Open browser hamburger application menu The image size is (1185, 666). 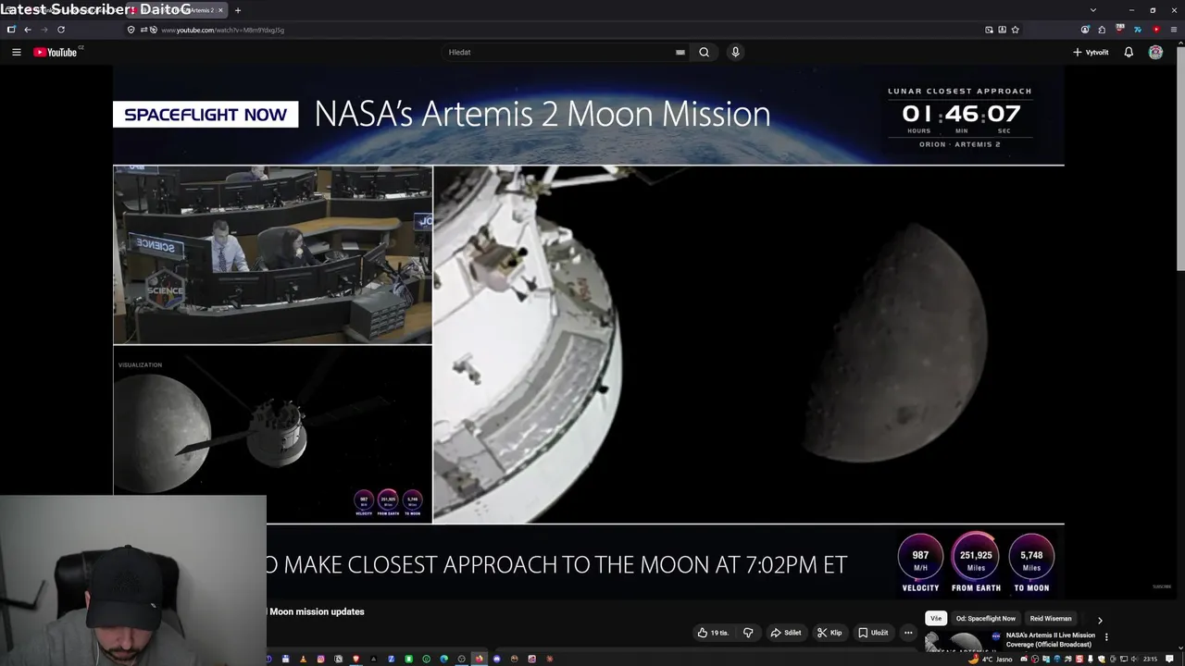pyautogui.click(x=1173, y=30)
